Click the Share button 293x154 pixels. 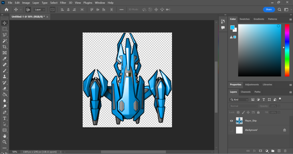[x=269, y=9]
